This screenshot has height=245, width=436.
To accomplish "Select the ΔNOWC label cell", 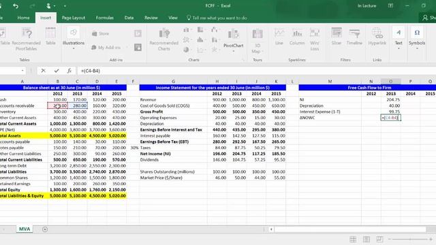I will pyautogui.click(x=330, y=118).
